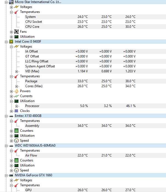Click the Micro-Star International motherboard icon
This screenshot has height=192, width=166.
11,2
